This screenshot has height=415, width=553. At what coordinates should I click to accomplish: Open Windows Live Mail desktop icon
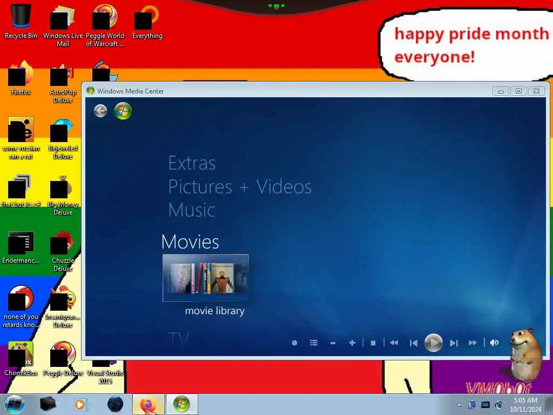pos(63,25)
